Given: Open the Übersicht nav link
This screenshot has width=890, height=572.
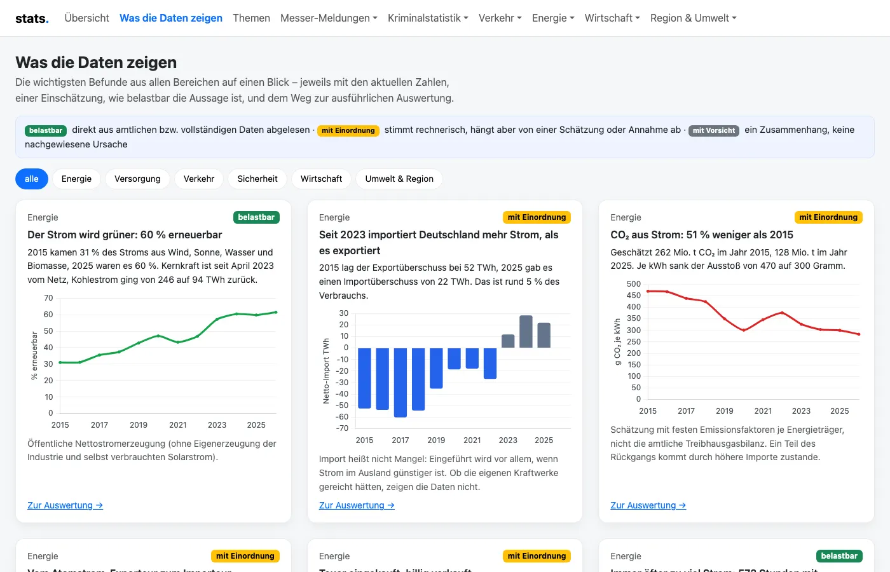Looking at the screenshot, I should tap(86, 18).
